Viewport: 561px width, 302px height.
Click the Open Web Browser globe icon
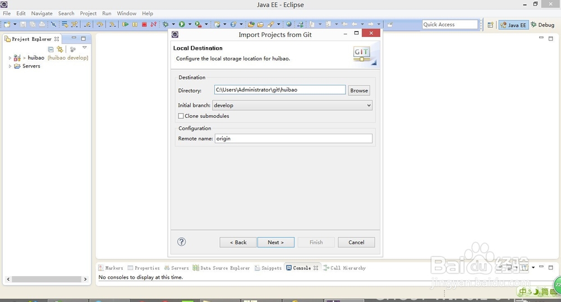pos(289,24)
